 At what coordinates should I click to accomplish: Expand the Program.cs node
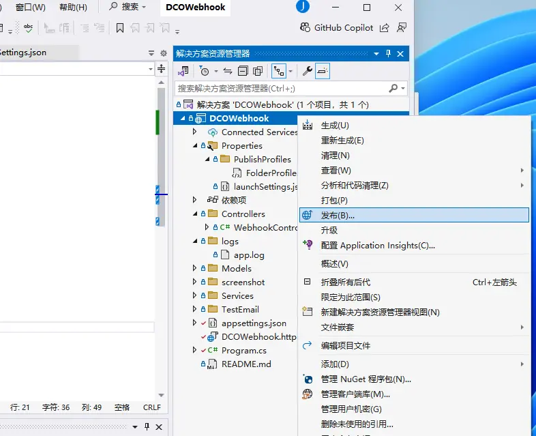pos(194,350)
